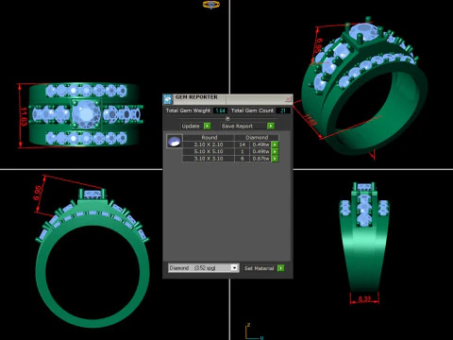Select the 5.10 X 5.10 size cell
The image size is (453, 340).
click(x=209, y=151)
